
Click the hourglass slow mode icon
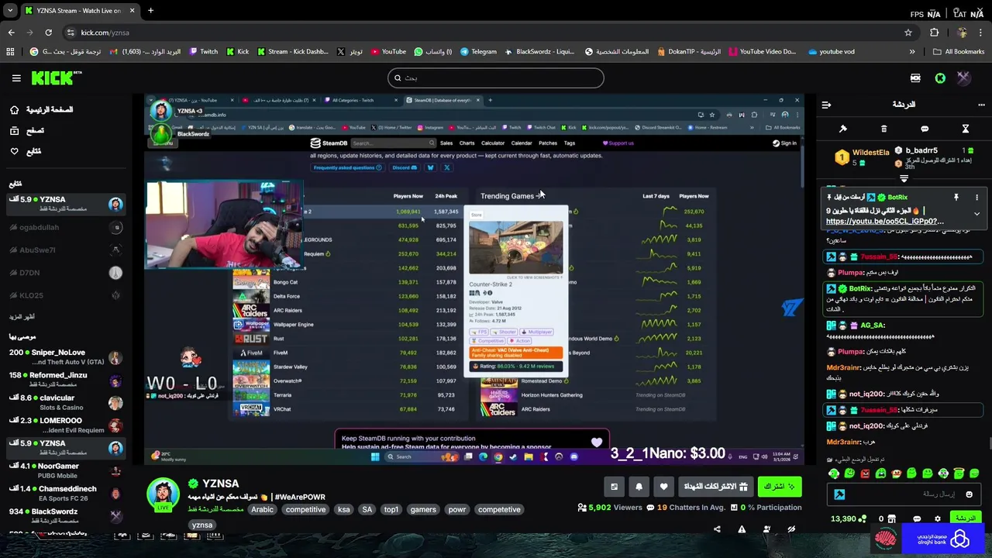tap(966, 129)
